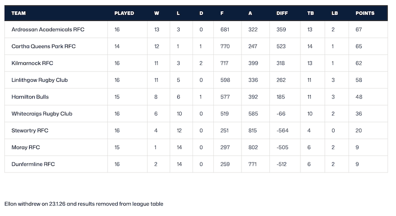Click Hamilton Bulls team name
Image resolution: width=396 pixels, height=216 pixels.
click(x=30, y=97)
